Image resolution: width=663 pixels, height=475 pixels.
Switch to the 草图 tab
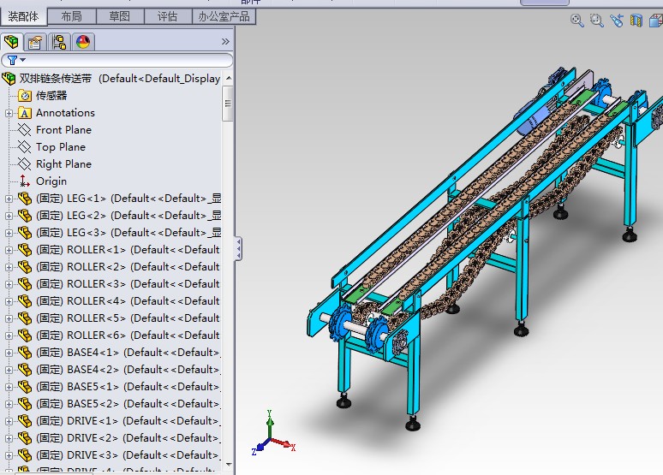[x=120, y=16]
